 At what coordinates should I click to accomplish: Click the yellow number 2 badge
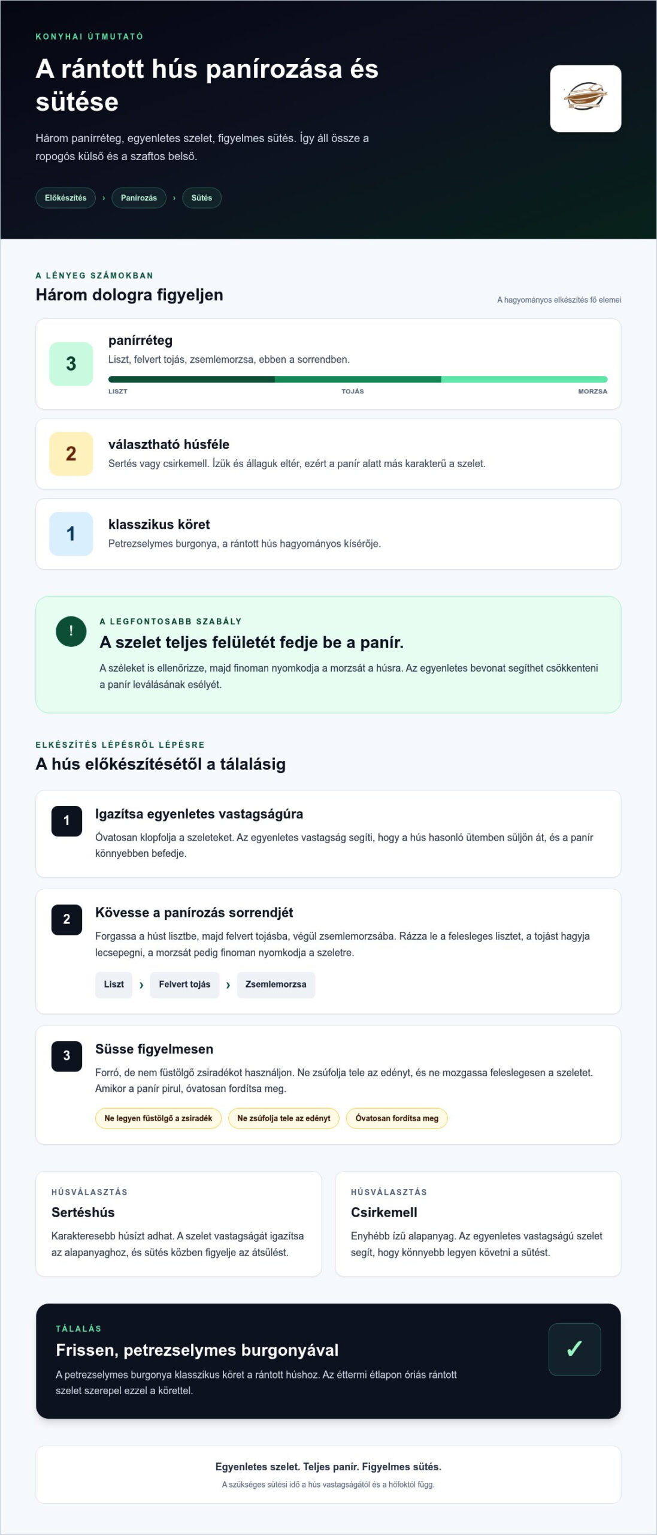tap(71, 453)
